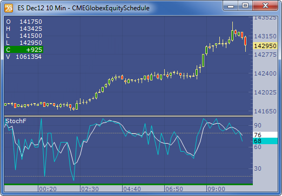This screenshot has height=196, width=282.
Task: Click the 142400 price scale label
Action: point(265,73)
